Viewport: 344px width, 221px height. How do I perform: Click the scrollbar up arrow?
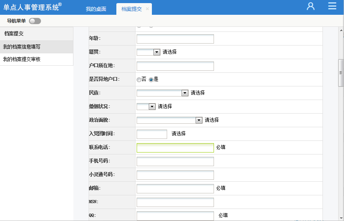tap(341, 30)
